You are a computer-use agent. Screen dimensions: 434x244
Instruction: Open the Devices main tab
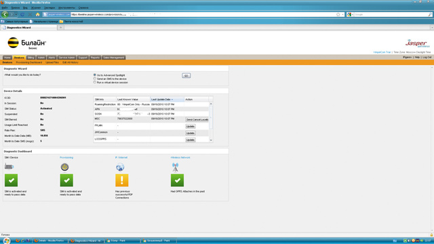(19, 58)
